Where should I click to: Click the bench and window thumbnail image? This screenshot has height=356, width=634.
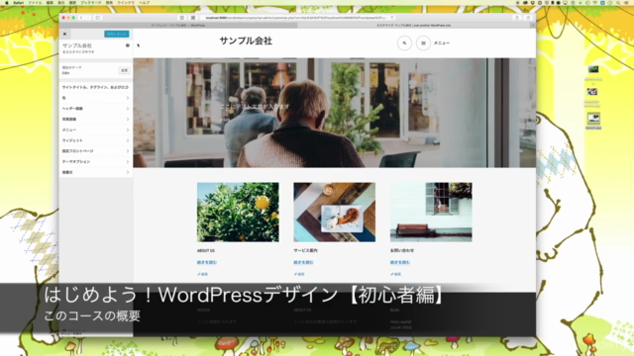tap(431, 213)
